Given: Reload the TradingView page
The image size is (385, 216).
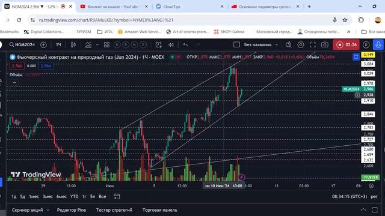Looking at the screenshot, I should [x=19, y=20].
